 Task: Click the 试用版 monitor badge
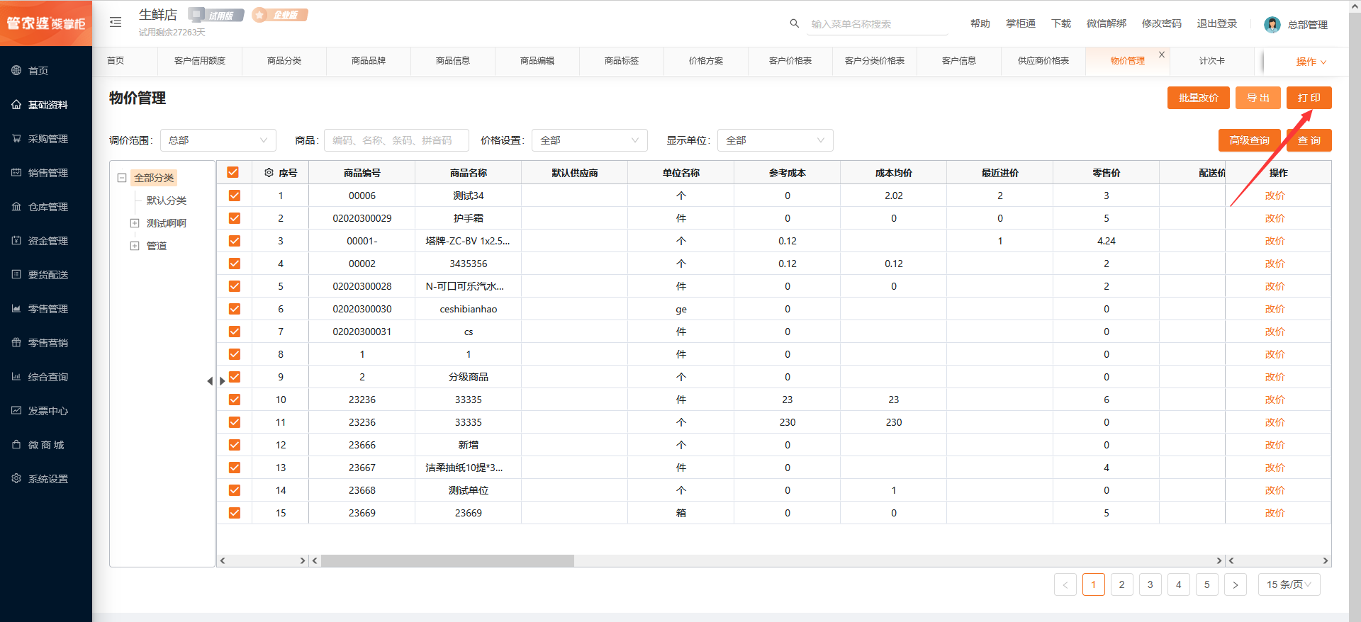pos(215,15)
